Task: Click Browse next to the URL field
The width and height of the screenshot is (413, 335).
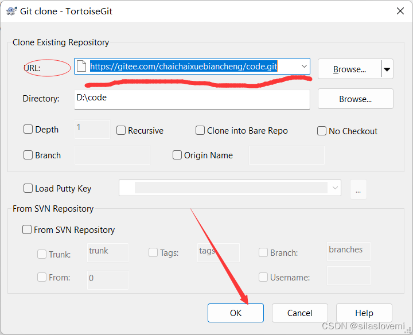Action: pyautogui.click(x=349, y=69)
